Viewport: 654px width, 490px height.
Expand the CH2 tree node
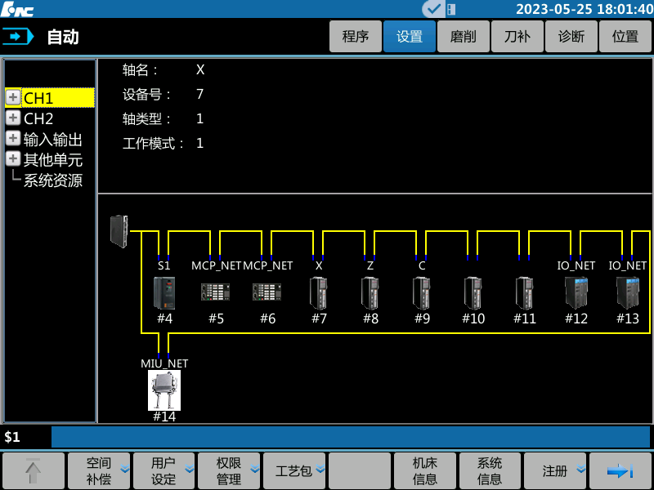[x=13, y=118]
